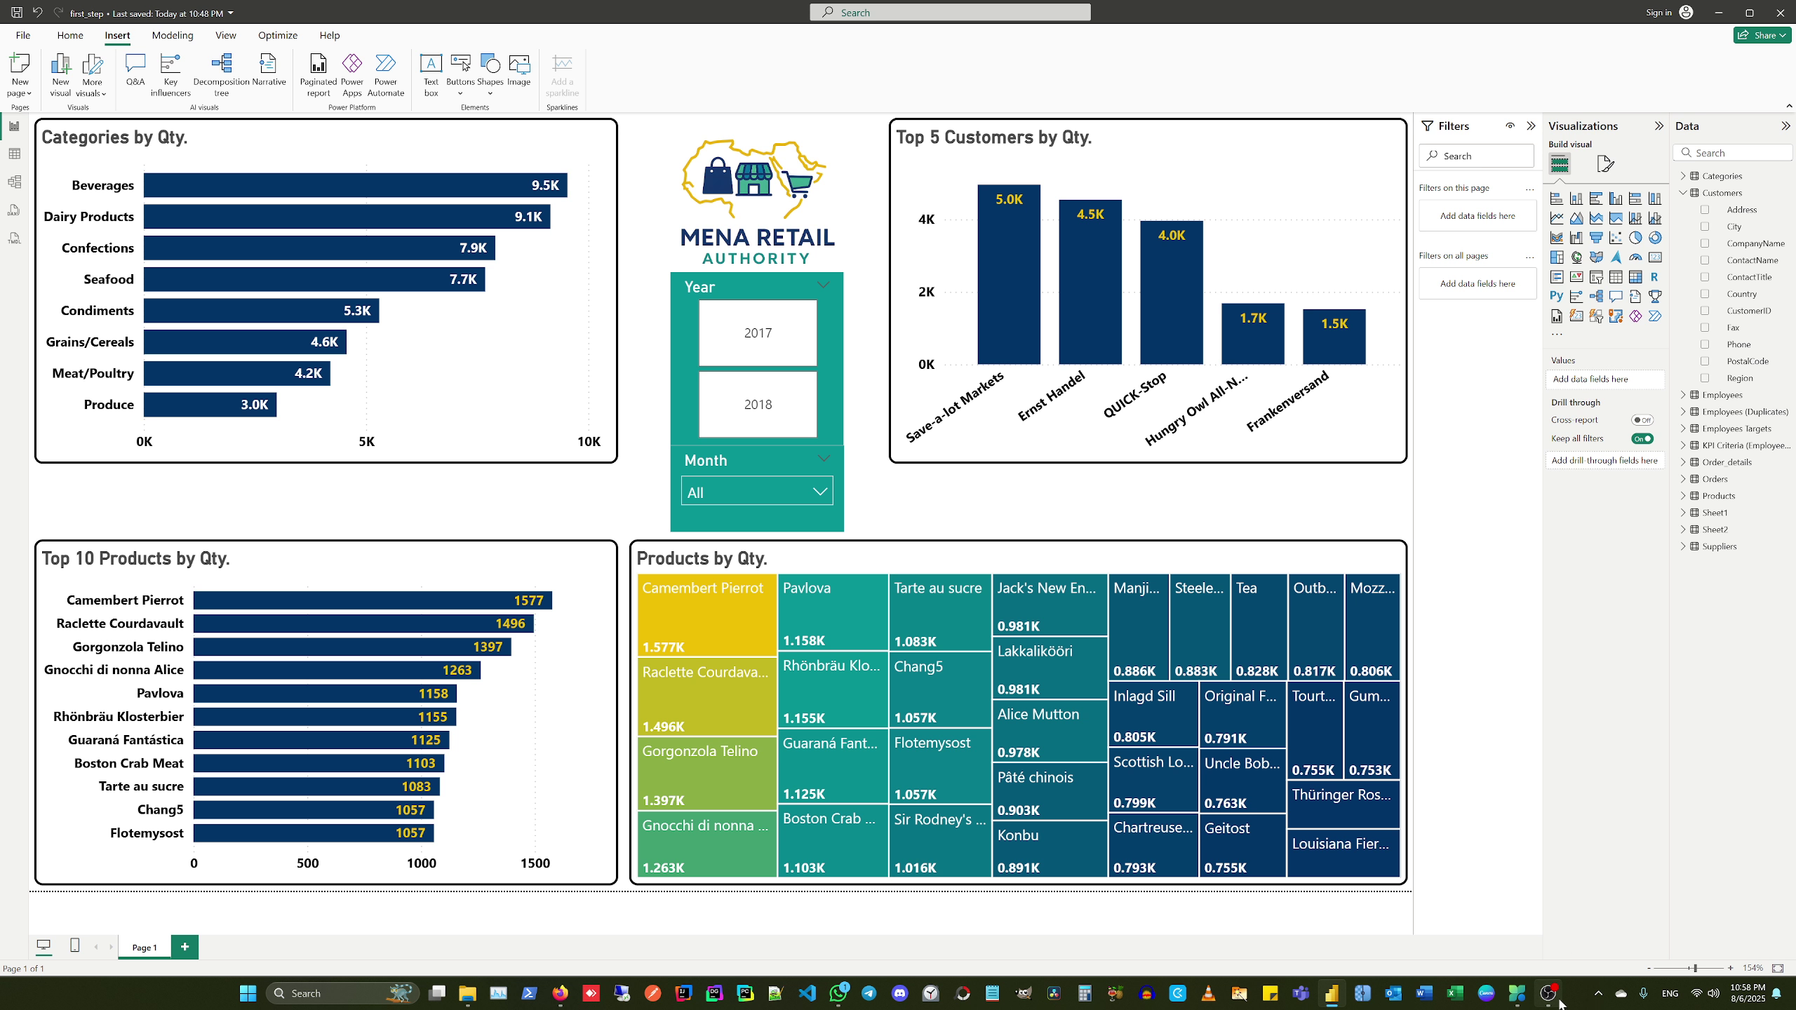Viewport: 1796px width, 1010px height.
Task: Select the donut chart visual icon
Action: point(1655,238)
